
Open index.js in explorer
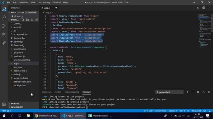tap(24, 74)
